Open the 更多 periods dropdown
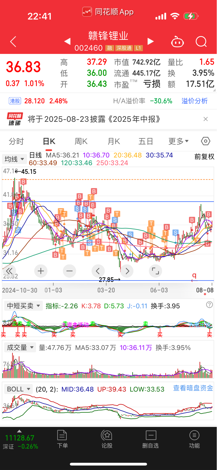The height and width of the screenshot is (470, 217). 178,141
